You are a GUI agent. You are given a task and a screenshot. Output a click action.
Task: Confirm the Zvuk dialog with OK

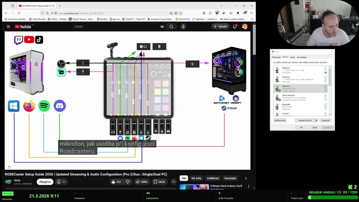pyautogui.click(x=301, y=128)
